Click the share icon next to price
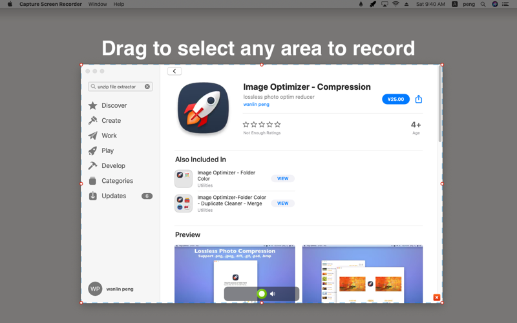Image resolution: width=517 pixels, height=323 pixels. click(418, 99)
